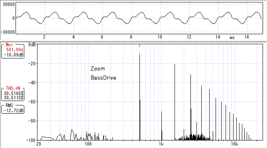Click the fundamental spectral peak line
This screenshot has height=148, width=267.
(x=139, y=97)
